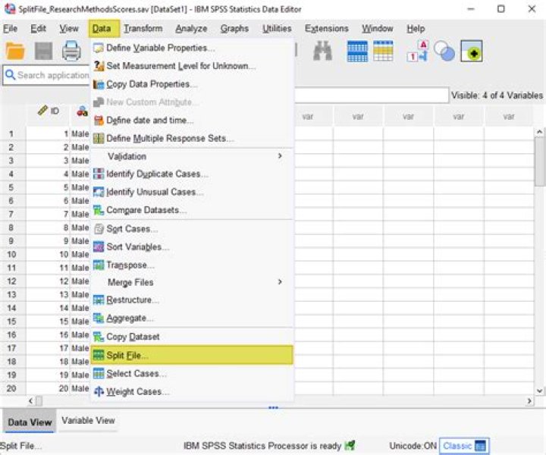Click the Classic mode button in status bar
The height and width of the screenshot is (455, 546).
(464, 446)
